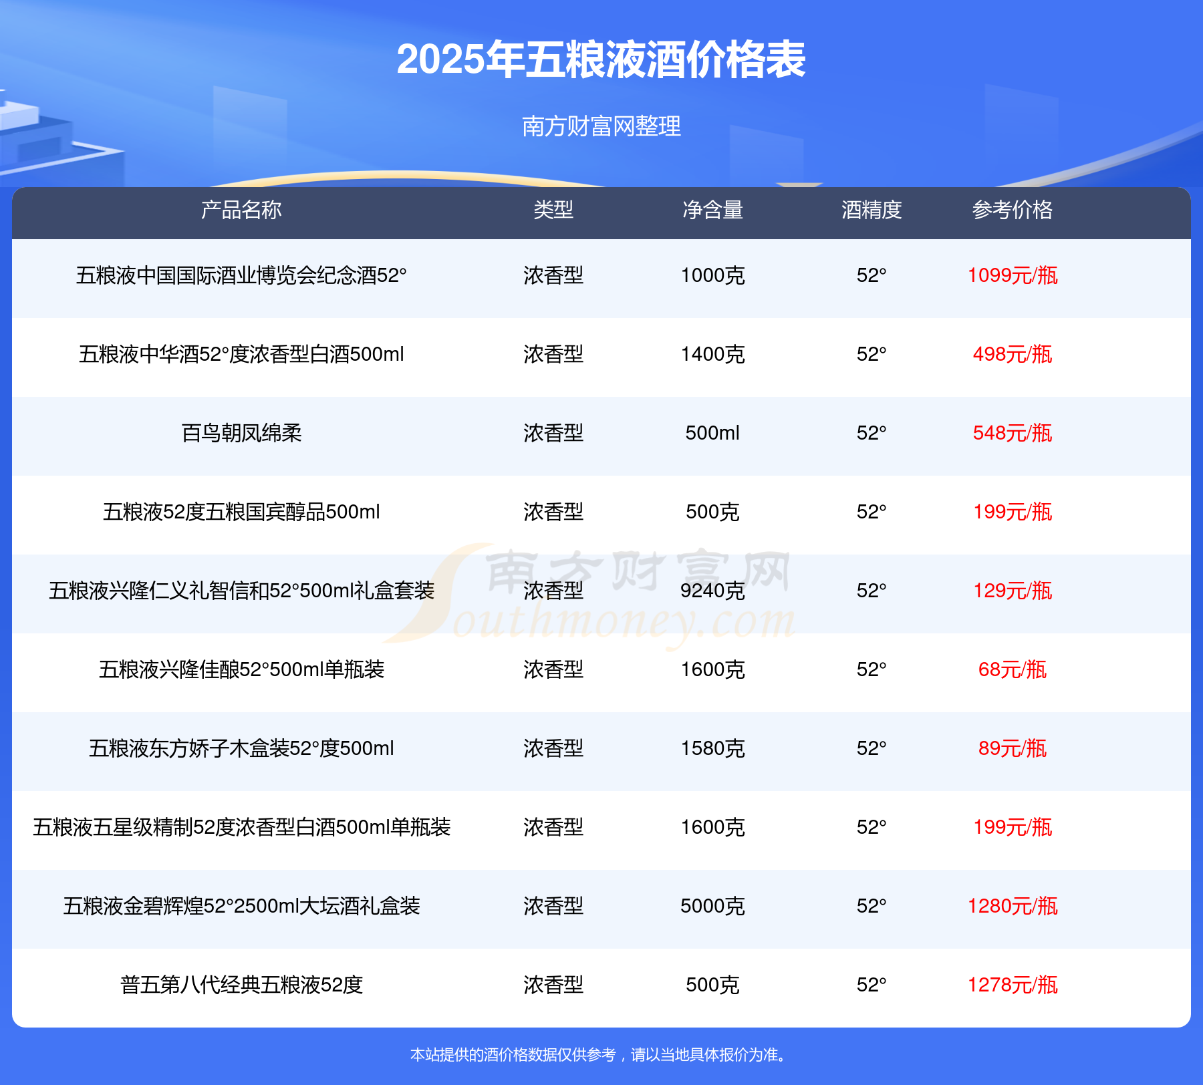The width and height of the screenshot is (1203, 1085).
Task: Select the 类型 column header
Action: coord(553,210)
